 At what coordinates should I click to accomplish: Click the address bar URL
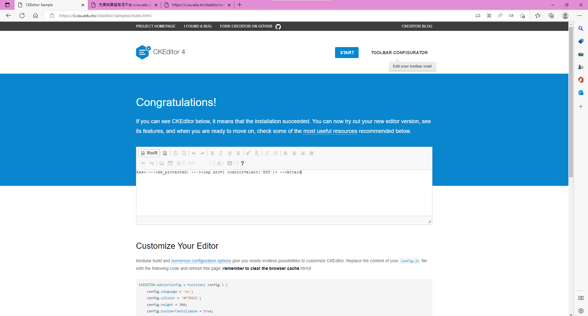point(105,16)
